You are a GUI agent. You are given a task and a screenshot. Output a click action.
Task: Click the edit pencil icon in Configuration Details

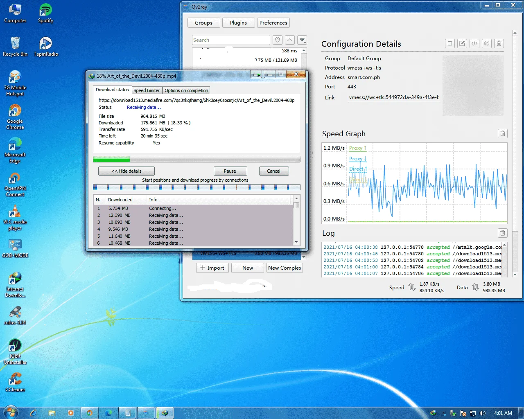click(x=462, y=43)
